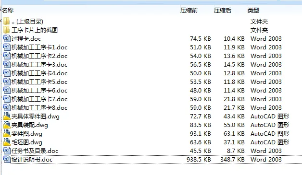
Task: Select the 夹具装配.dwg AutoCAD icon
Action: (x=7, y=125)
